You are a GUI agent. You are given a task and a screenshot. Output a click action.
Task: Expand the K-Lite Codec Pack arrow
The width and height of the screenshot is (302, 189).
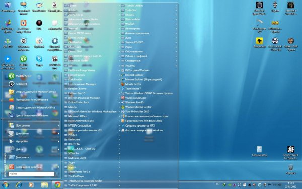coord(119,102)
